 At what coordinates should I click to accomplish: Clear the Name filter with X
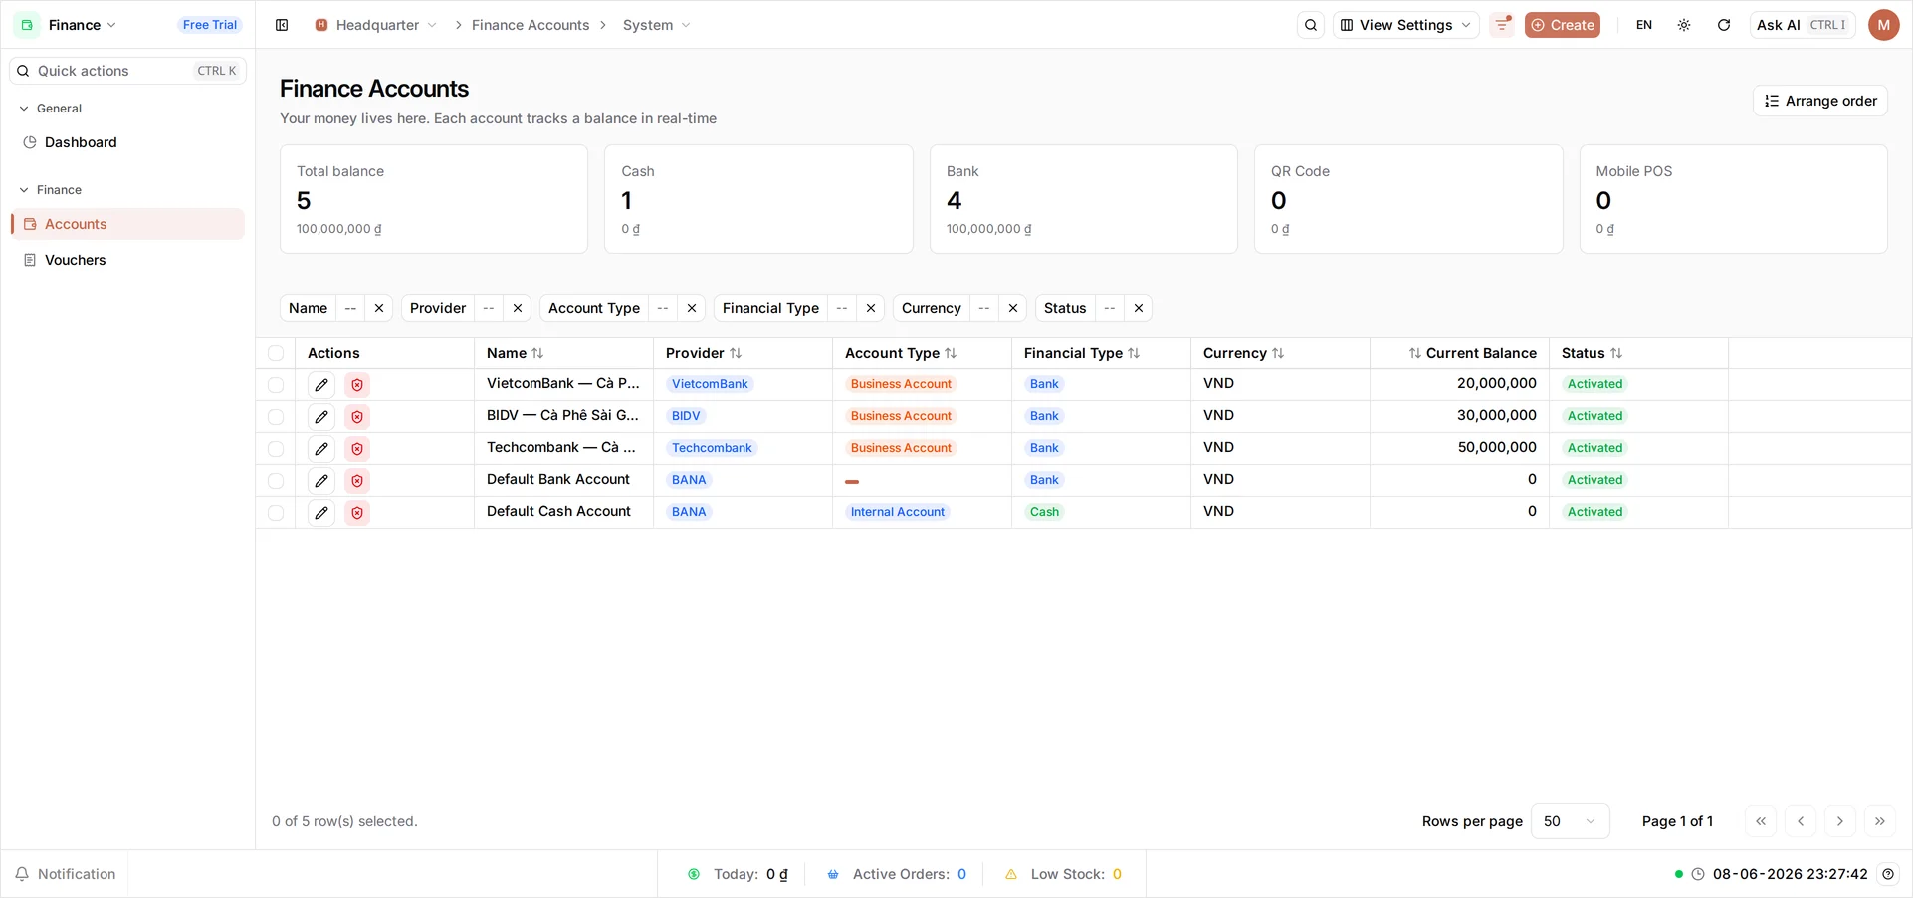(x=379, y=308)
